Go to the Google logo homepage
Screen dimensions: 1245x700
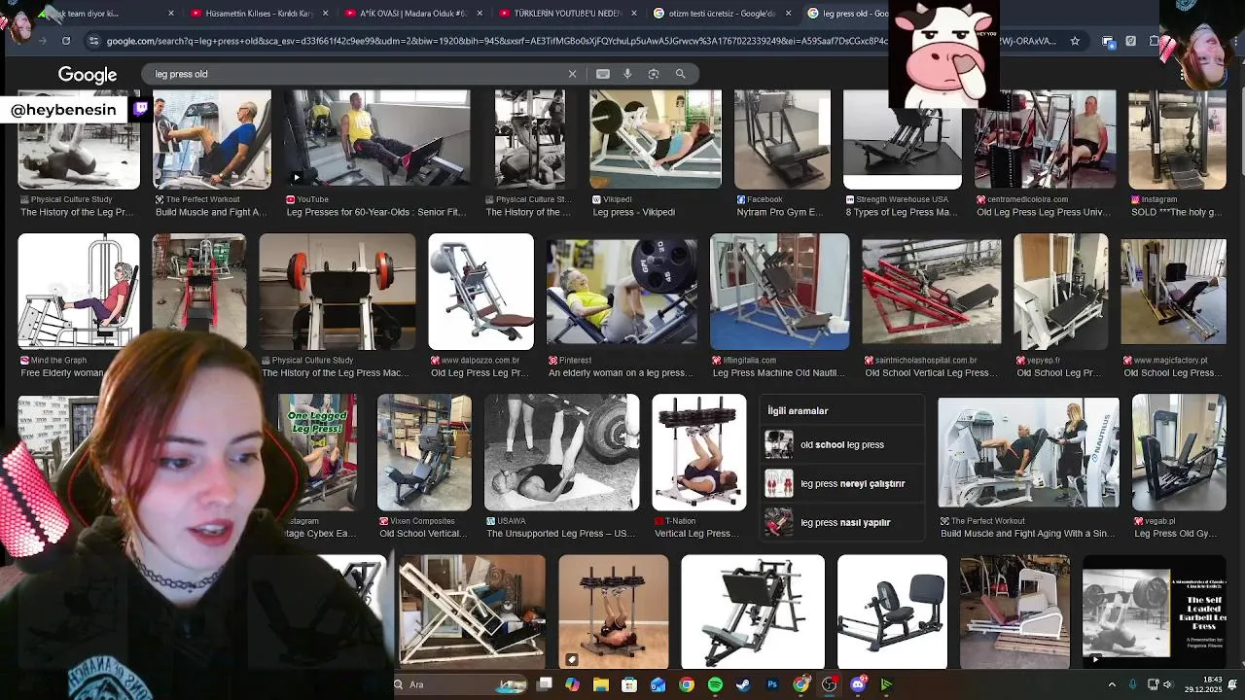(88, 75)
